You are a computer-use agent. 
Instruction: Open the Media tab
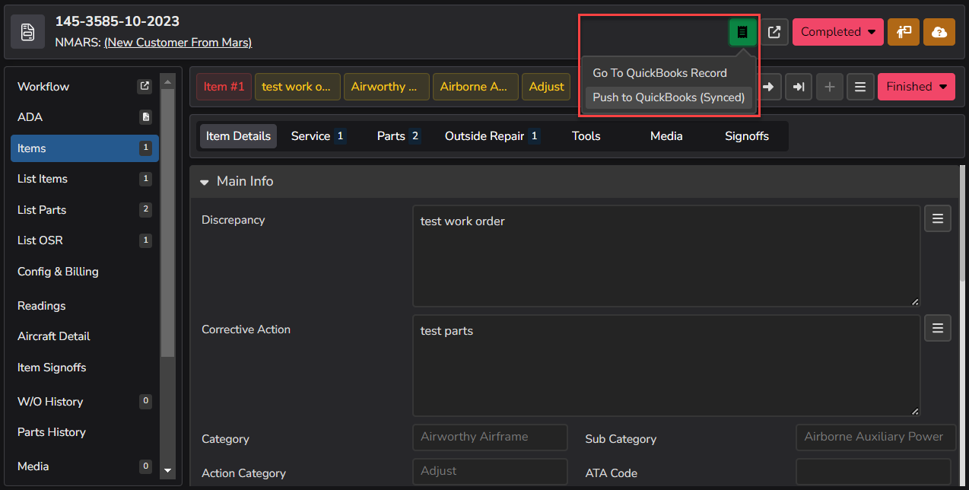(666, 136)
